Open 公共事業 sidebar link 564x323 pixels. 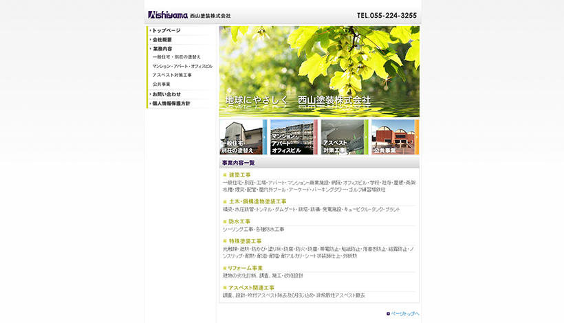click(x=161, y=84)
